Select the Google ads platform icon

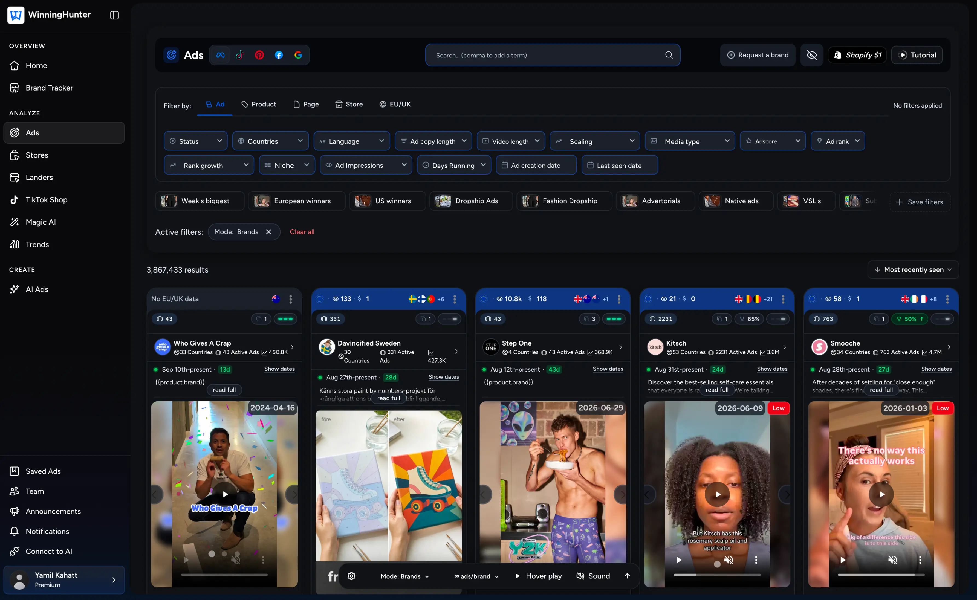298,55
